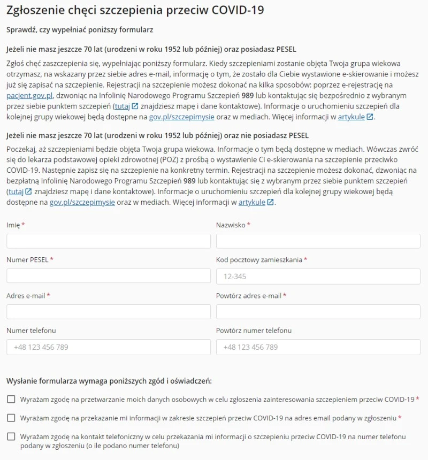This screenshot has height=460, width=428.
Task: Open the "artykule" link text in no-PESEL paragraph
Action: 251,202
